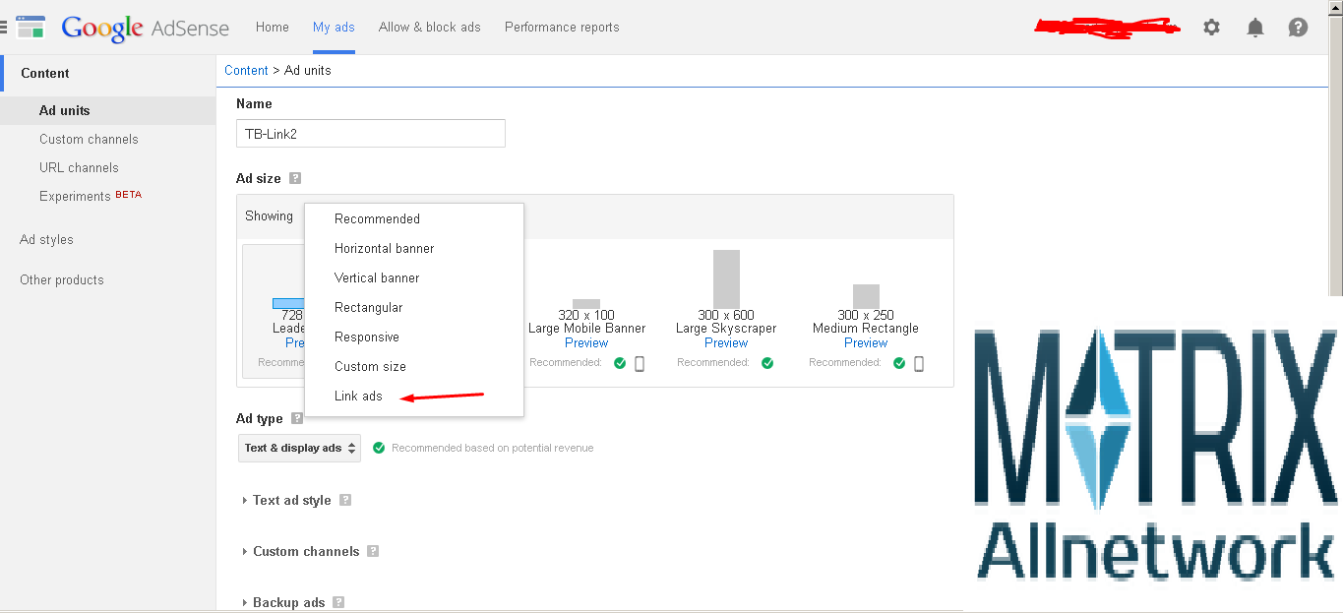The width and height of the screenshot is (1343, 613).
Task: Open the Text & display ads dropdown
Action: click(x=299, y=448)
